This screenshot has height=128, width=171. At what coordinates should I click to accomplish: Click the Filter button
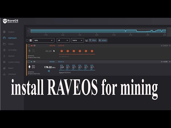(93, 40)
